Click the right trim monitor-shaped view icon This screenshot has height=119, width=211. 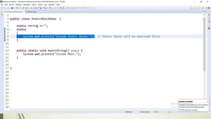coord(209,22)
